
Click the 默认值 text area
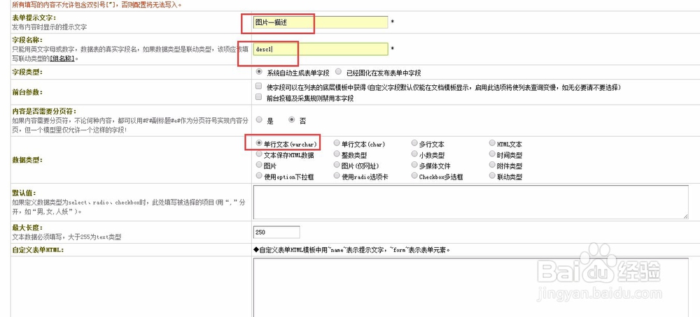click(x=471, y=202)
